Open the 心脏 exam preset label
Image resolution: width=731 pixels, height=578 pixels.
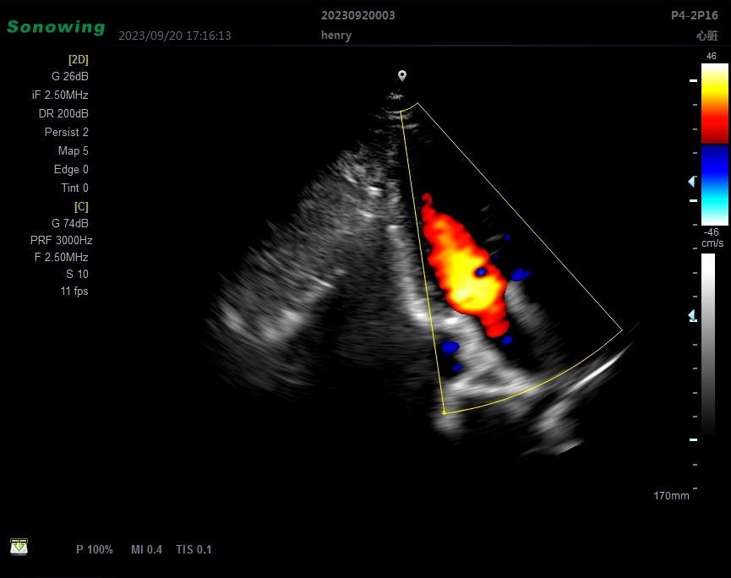pos(706,35)
